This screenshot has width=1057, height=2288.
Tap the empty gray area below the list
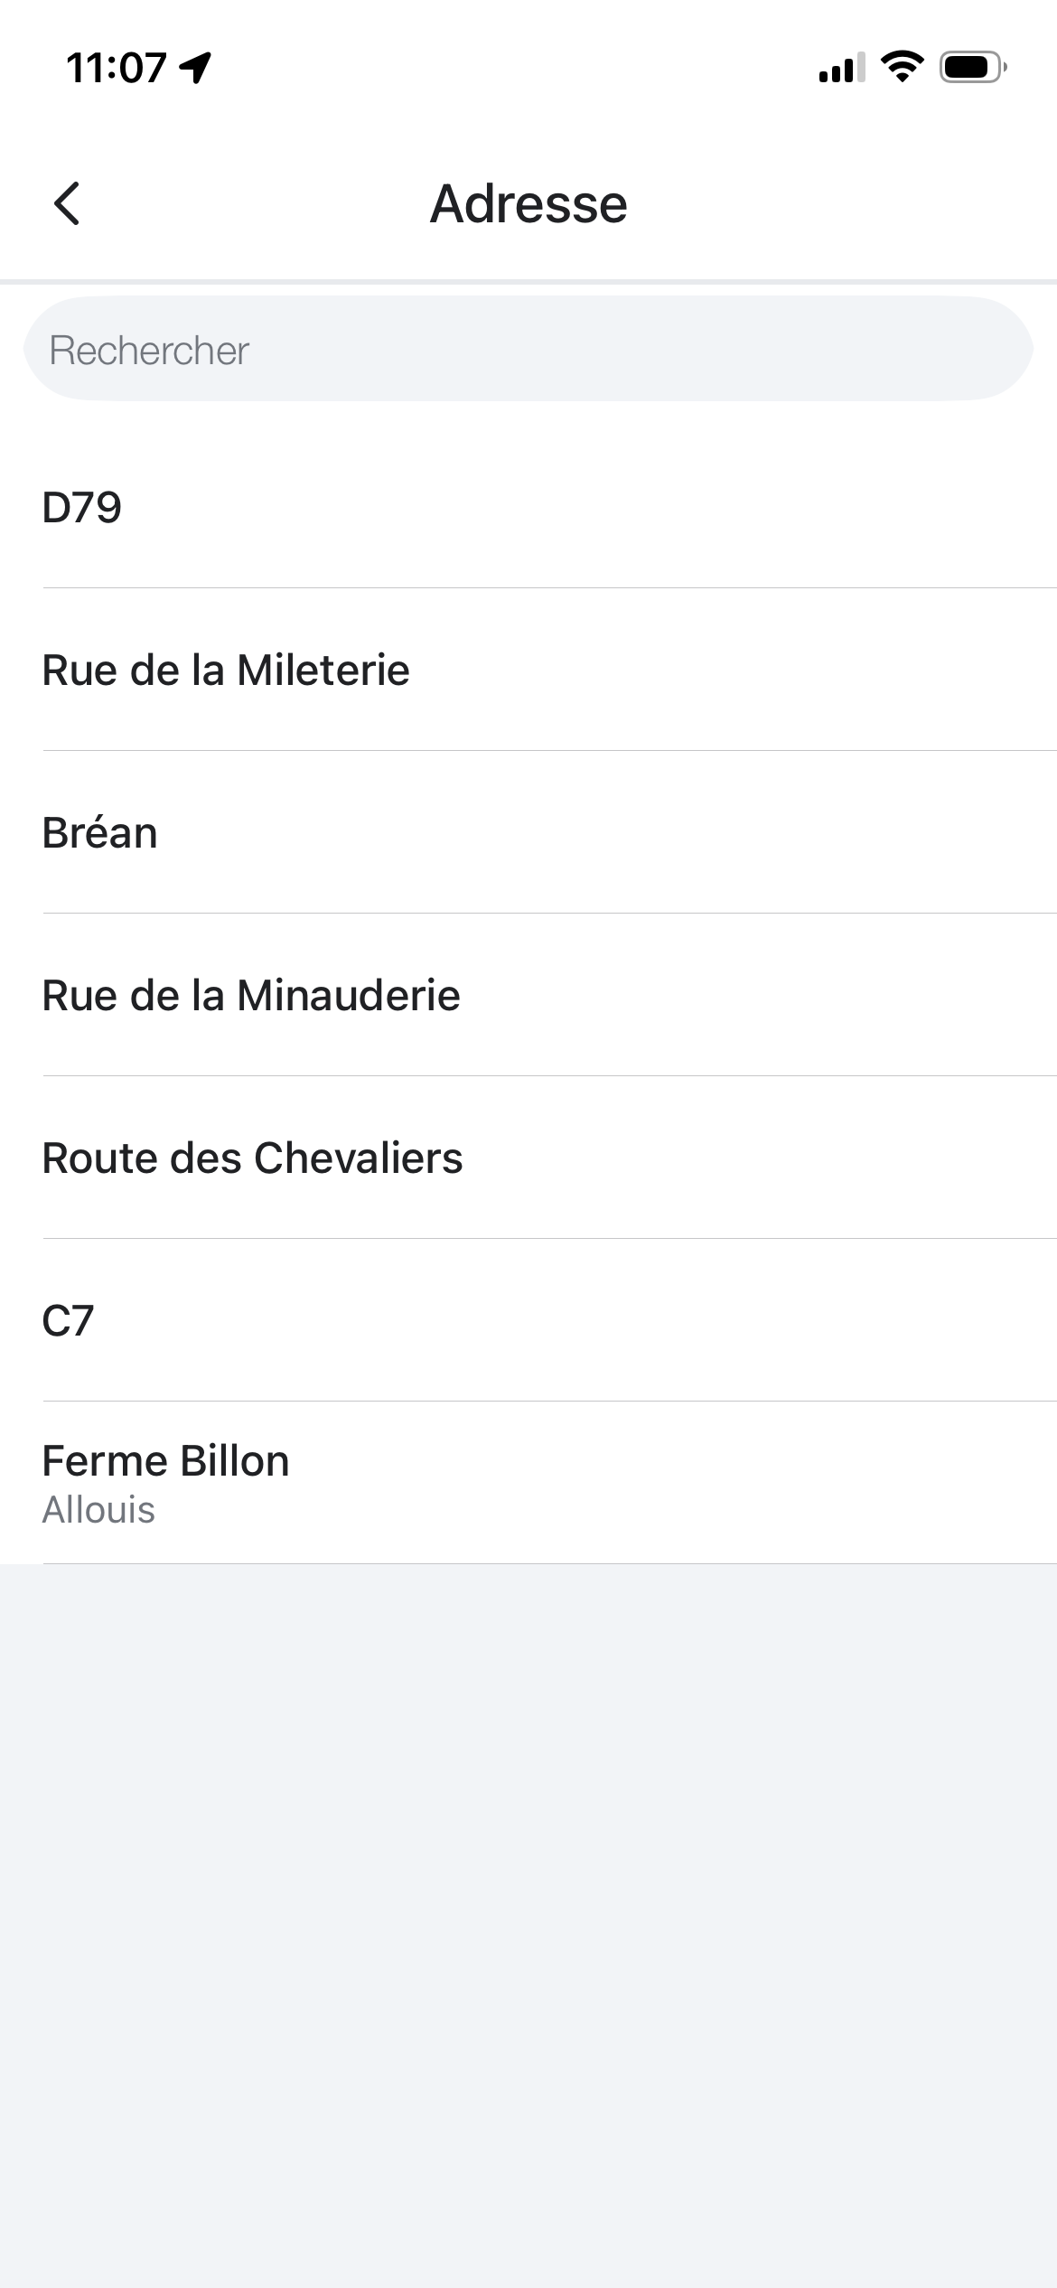(x=528, y=1898)
